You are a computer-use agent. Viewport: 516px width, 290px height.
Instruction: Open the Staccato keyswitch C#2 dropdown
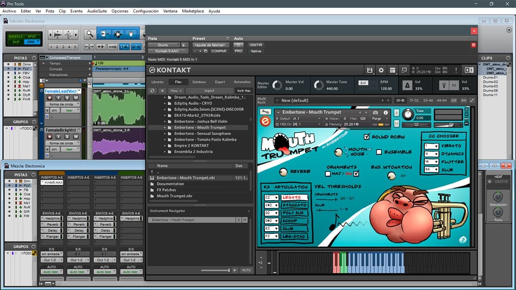click(271, 205)
